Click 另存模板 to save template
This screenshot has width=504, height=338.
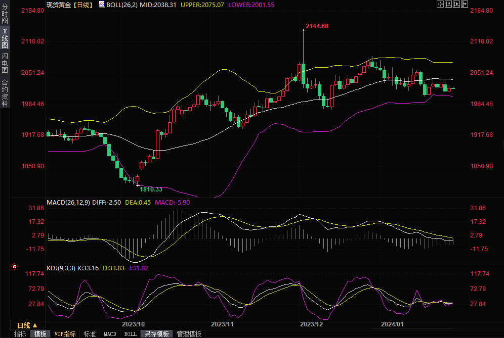point(156,334)
